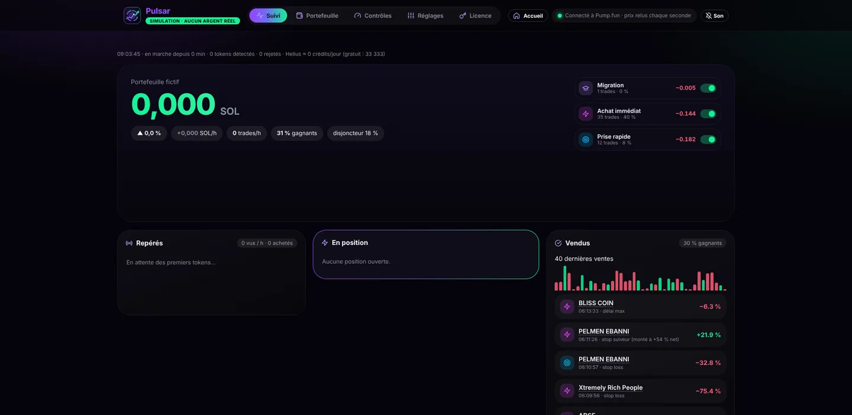
Task: Click the uptime status line at top
Action: click(251, 54)
